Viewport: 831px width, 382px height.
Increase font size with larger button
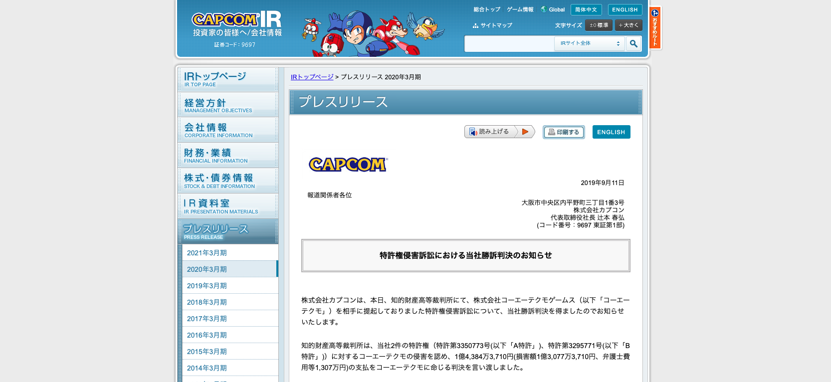point(628,25)
